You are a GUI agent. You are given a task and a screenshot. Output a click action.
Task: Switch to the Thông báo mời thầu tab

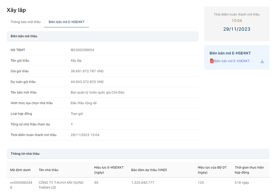pyautogui.click(x=25, y=22)
